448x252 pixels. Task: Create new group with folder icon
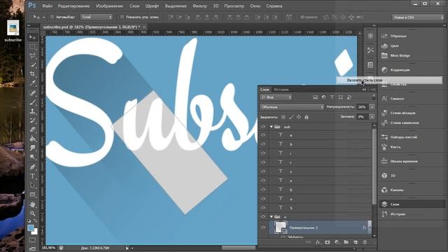click(x=346, y=242)
